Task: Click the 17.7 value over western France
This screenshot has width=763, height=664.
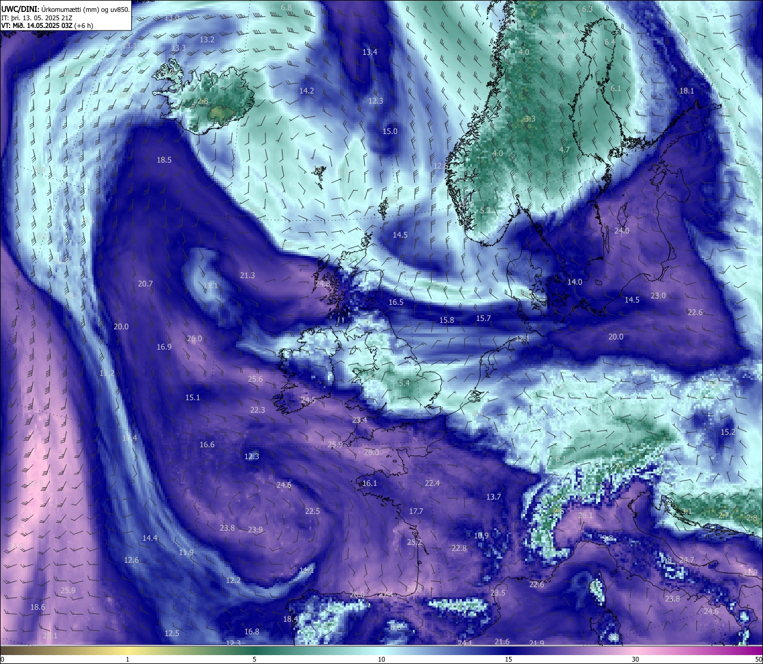Action: coord(415,512)
